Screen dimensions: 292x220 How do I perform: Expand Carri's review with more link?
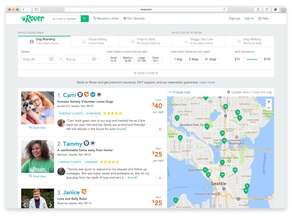[121, 129]
